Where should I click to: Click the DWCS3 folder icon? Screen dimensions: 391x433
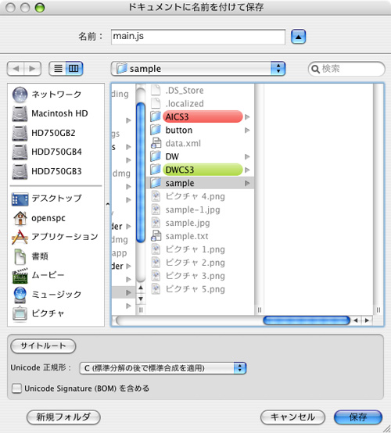(156, 170)
